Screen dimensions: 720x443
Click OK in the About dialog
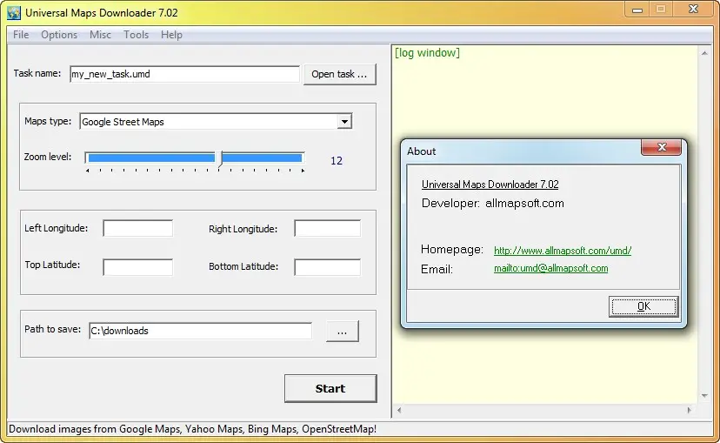(x=643, y=306)
